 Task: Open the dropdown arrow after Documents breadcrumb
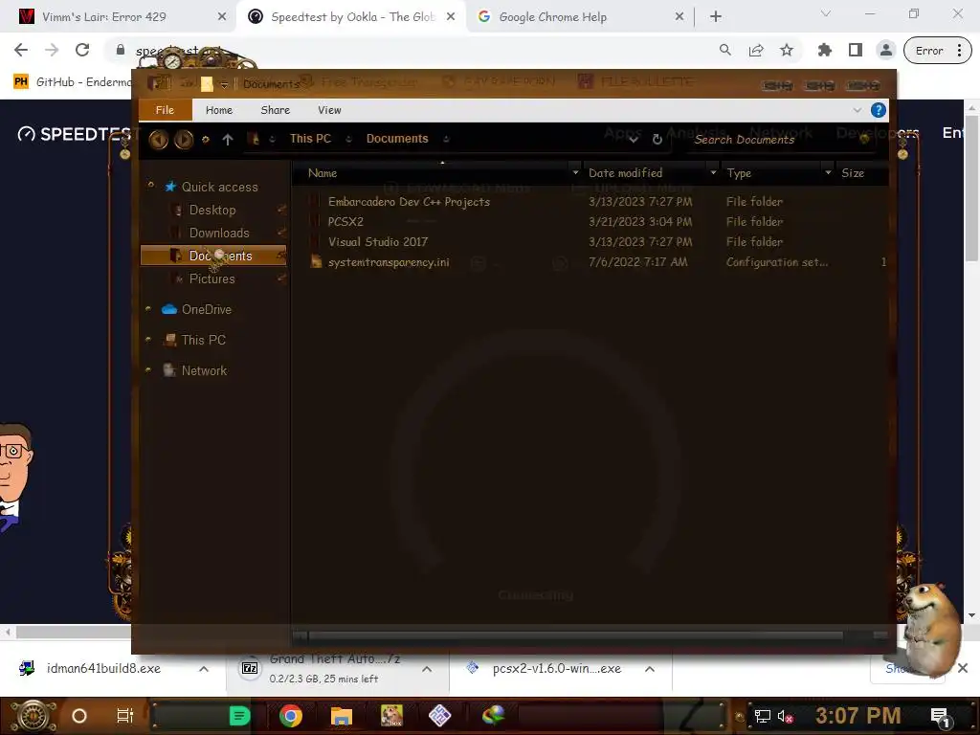pos(446,140)
